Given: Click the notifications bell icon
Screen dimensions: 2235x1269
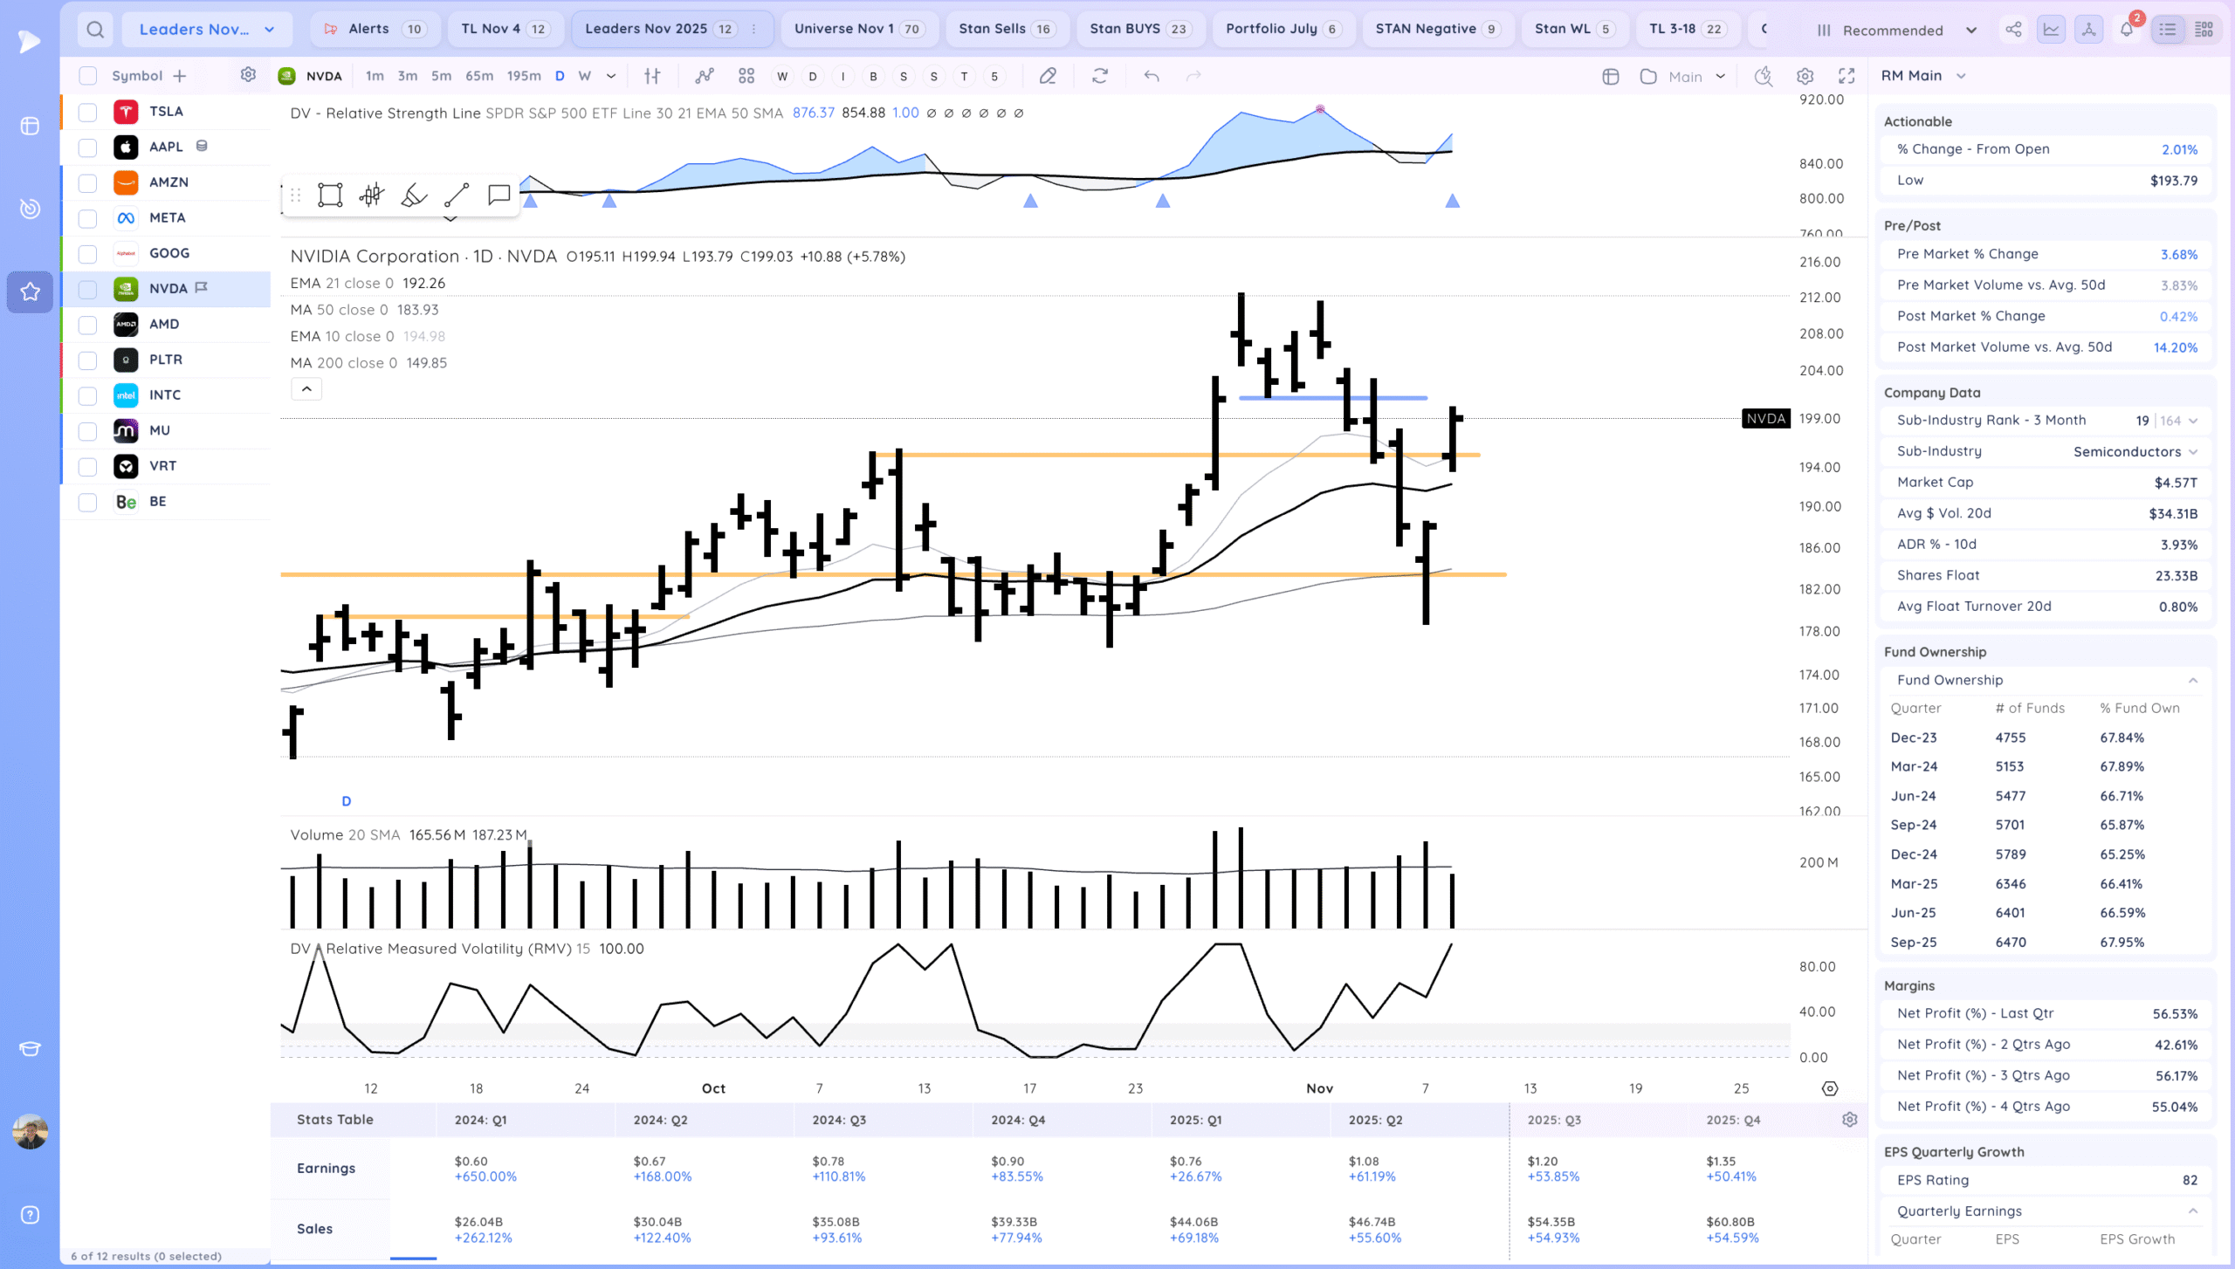Looking at the screenshot, I should tap(2126, 30).
